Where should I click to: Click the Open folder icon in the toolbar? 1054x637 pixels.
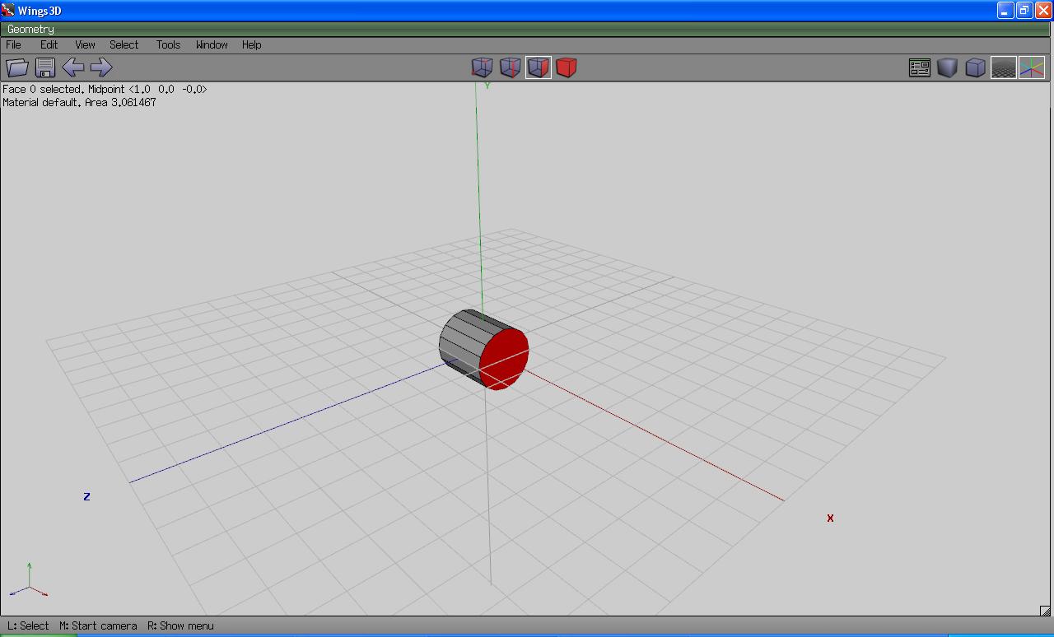pos(17,67)
